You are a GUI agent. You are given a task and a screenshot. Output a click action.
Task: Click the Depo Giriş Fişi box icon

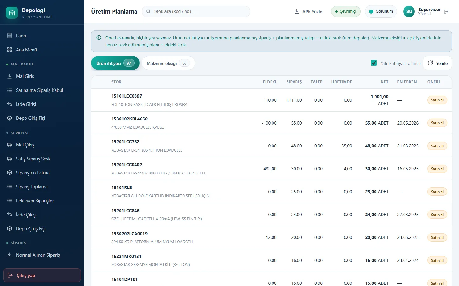pyautogui.click(x=10, y=118)
